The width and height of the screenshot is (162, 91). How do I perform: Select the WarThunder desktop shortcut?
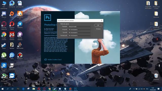point(20,45)
